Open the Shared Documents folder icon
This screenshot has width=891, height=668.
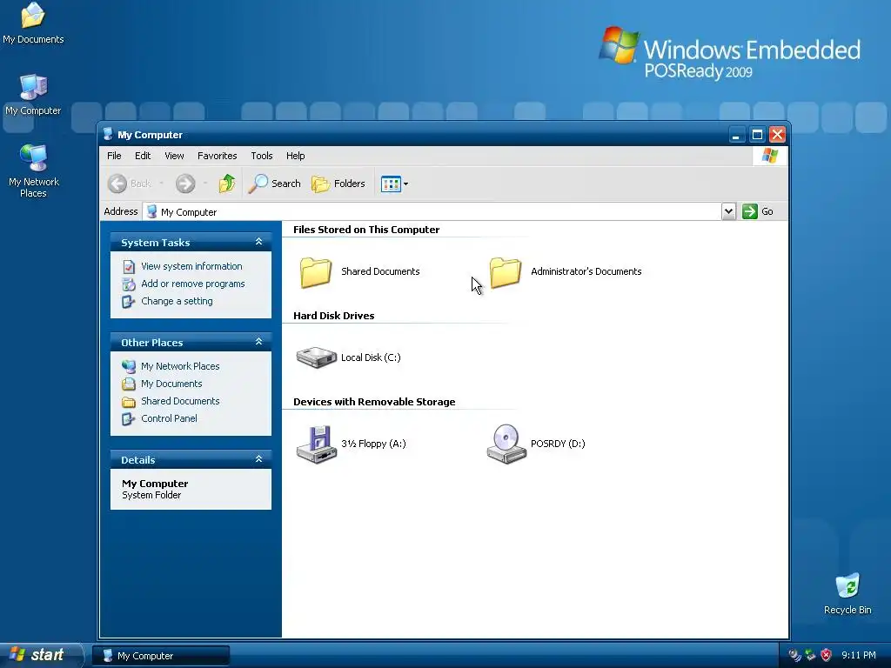pyautogui.click(x=315, y=272)
